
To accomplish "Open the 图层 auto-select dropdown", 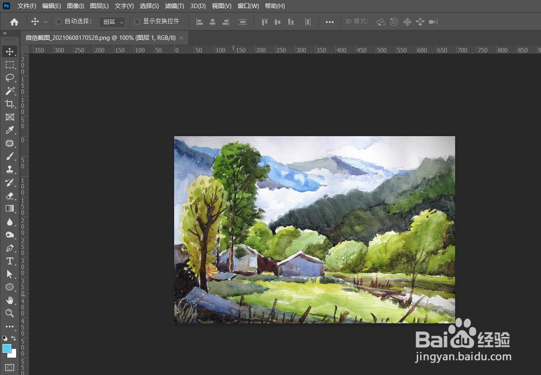I will point(112,22).
